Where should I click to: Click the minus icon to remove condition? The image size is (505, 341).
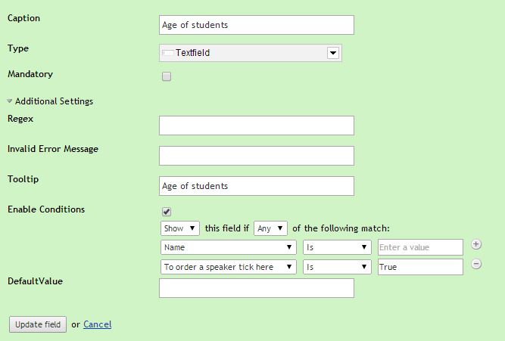point(476,264)
